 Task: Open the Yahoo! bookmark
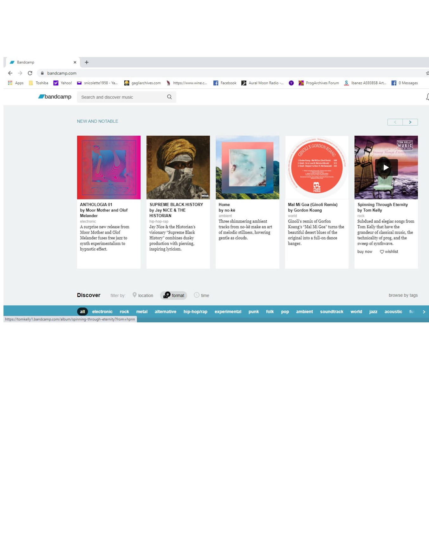(62, 83)
